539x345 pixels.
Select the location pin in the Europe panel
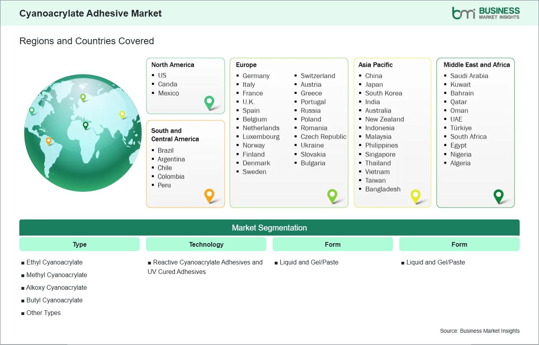point(332,195)
